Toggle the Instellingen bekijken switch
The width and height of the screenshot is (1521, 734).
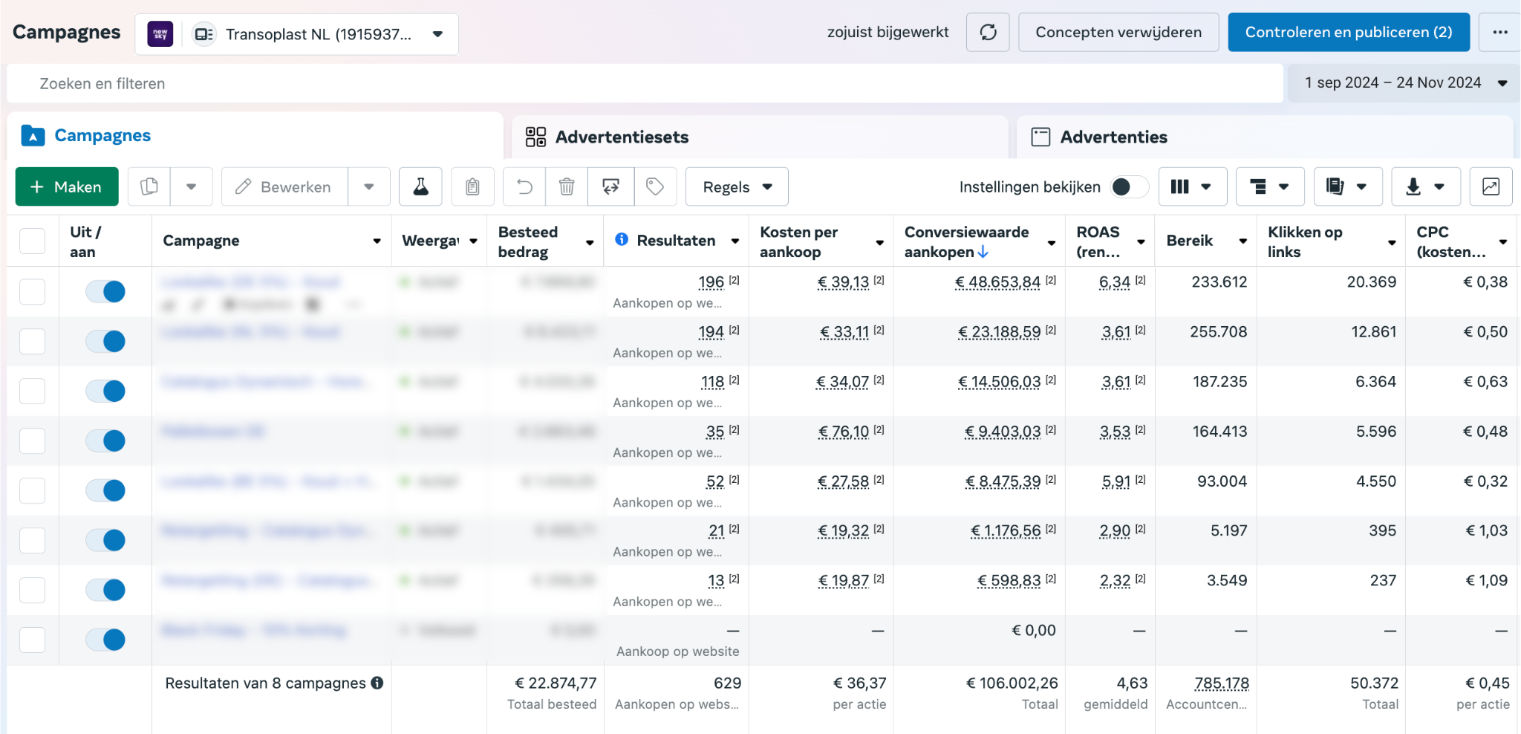click(1128, 186)
